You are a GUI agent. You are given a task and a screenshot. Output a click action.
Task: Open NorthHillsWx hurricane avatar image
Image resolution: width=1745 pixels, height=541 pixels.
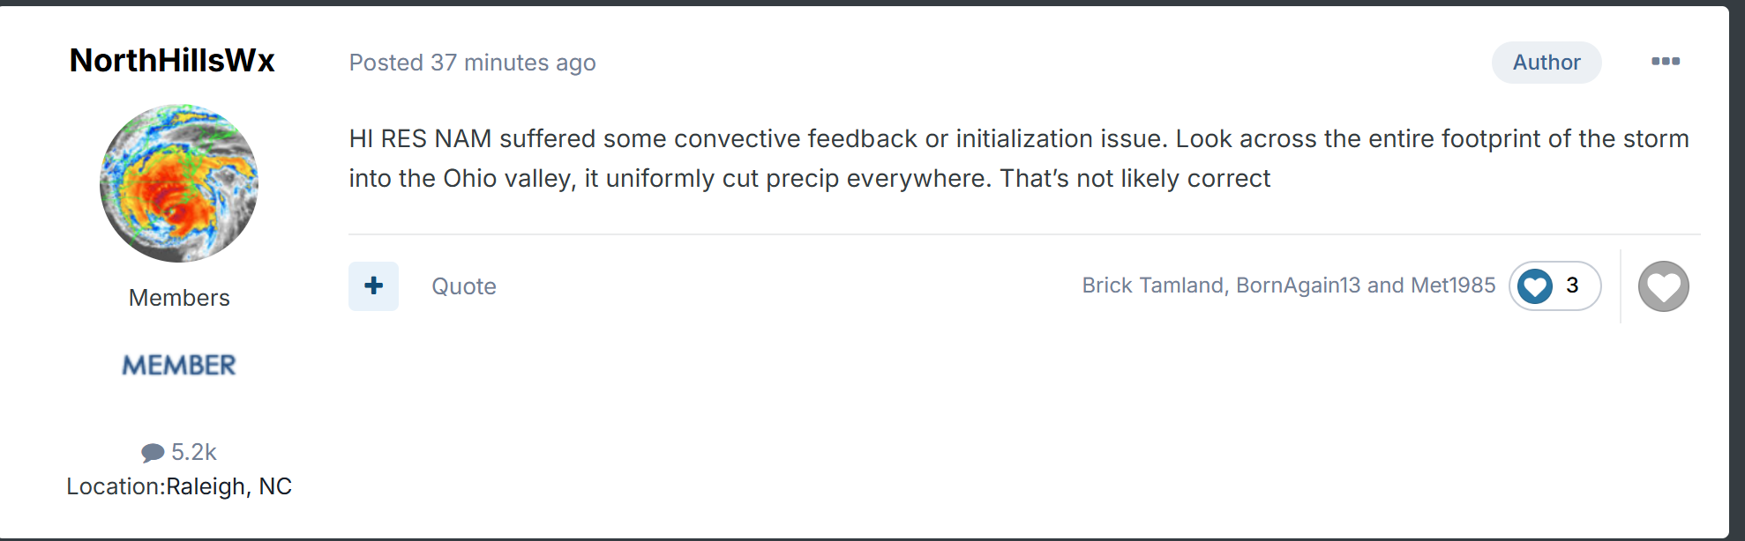[179, 183]
